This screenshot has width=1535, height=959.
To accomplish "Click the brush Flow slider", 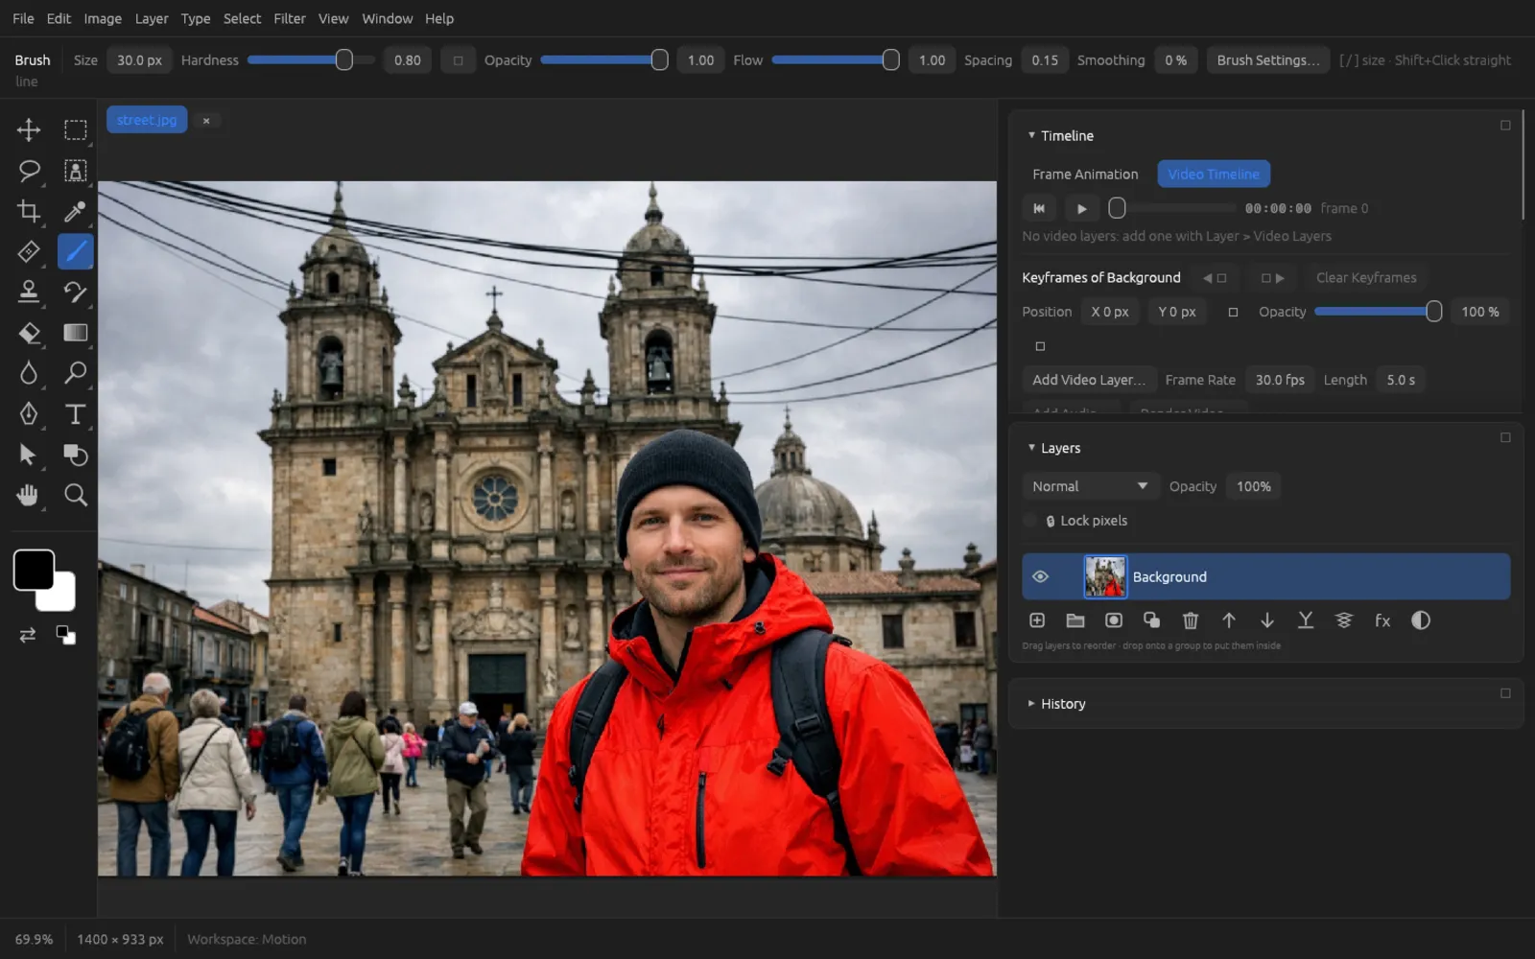I will click(x=835, y=60).
